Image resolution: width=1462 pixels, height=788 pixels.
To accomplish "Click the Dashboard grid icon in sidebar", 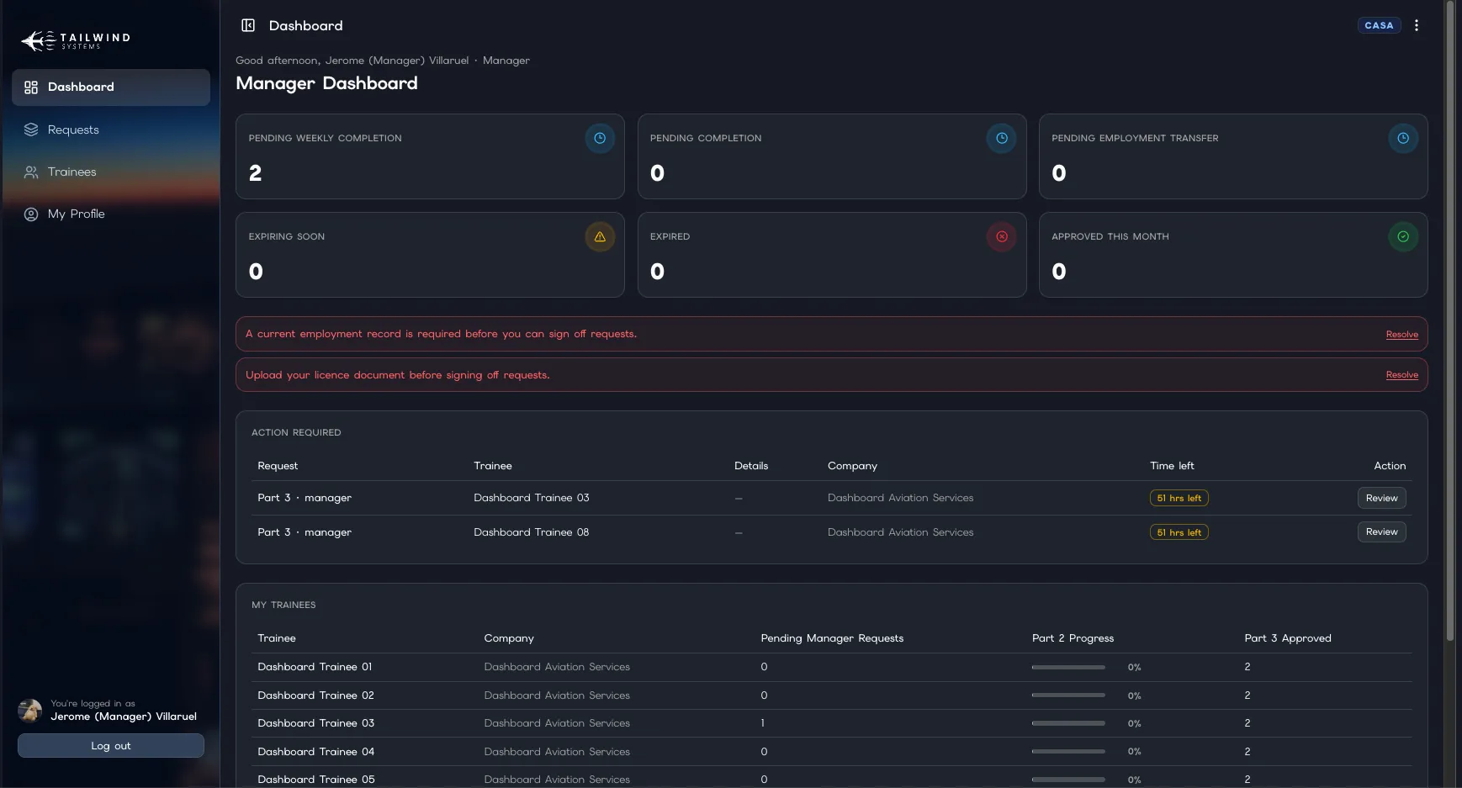I will click(x=31, y=87).
